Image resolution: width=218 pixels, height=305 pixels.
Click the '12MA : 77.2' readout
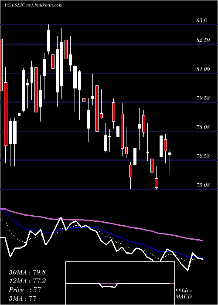27,281
